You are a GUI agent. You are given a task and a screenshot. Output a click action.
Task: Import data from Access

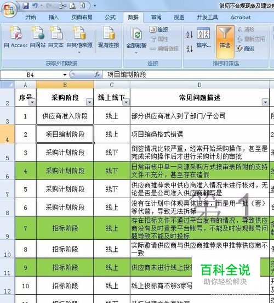(x=16, y=37)
